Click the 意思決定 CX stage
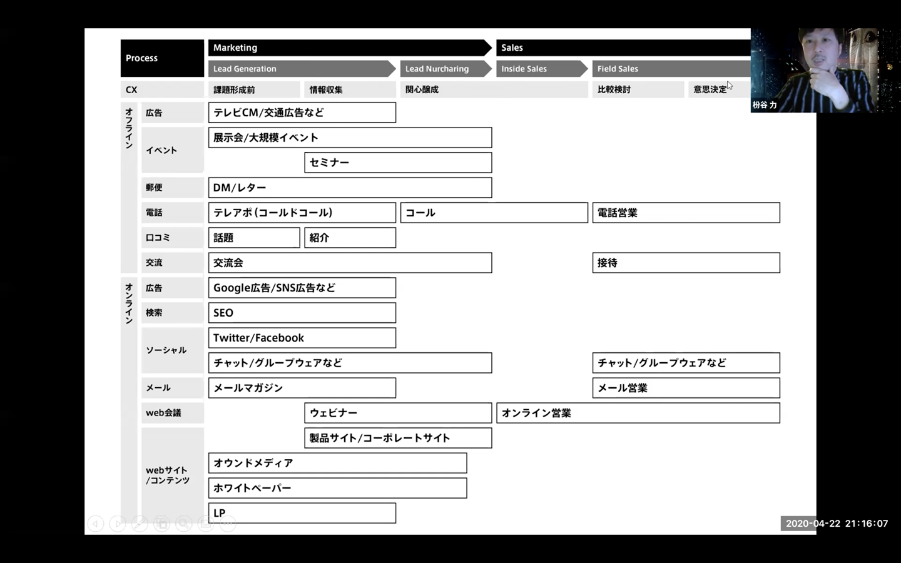The image size is (901, 563). (720, 89)
